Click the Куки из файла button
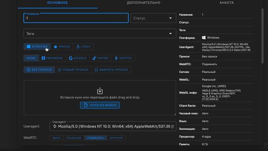Image resolution: width=268 pixels, height=151 pixels. click(x=100, y=105)
